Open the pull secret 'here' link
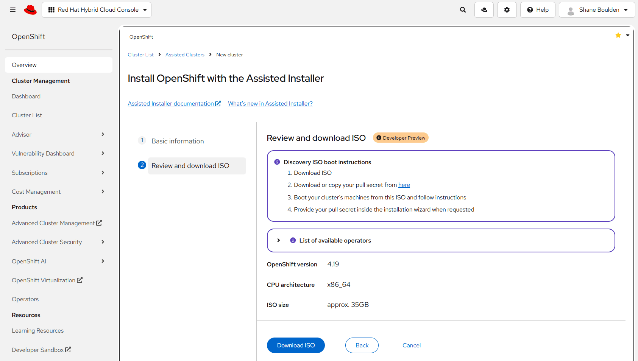 click(404, 185)
